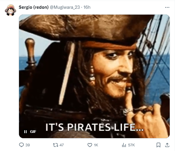The height and width of the screenshot is (151, 175).
Task: Click the 39 replies count
Action: pyautogui.click(x=27, y=145)
